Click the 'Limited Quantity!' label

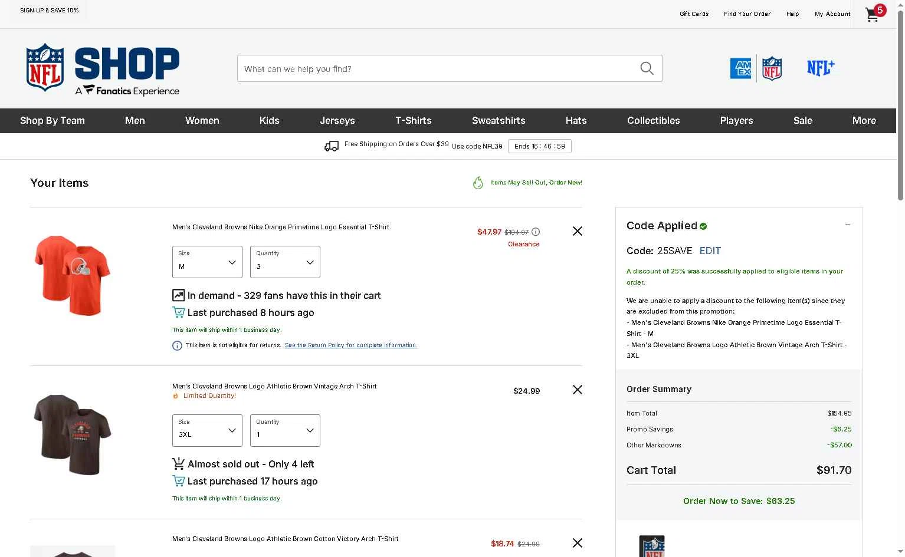tap(209, 395)
